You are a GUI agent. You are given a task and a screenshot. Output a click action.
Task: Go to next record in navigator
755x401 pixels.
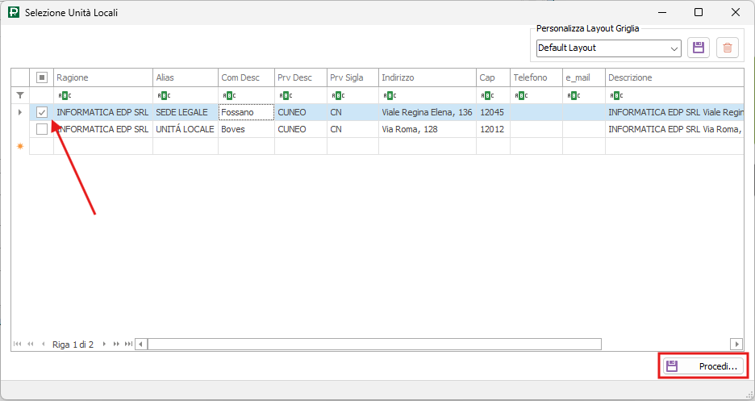coord(104,345)
